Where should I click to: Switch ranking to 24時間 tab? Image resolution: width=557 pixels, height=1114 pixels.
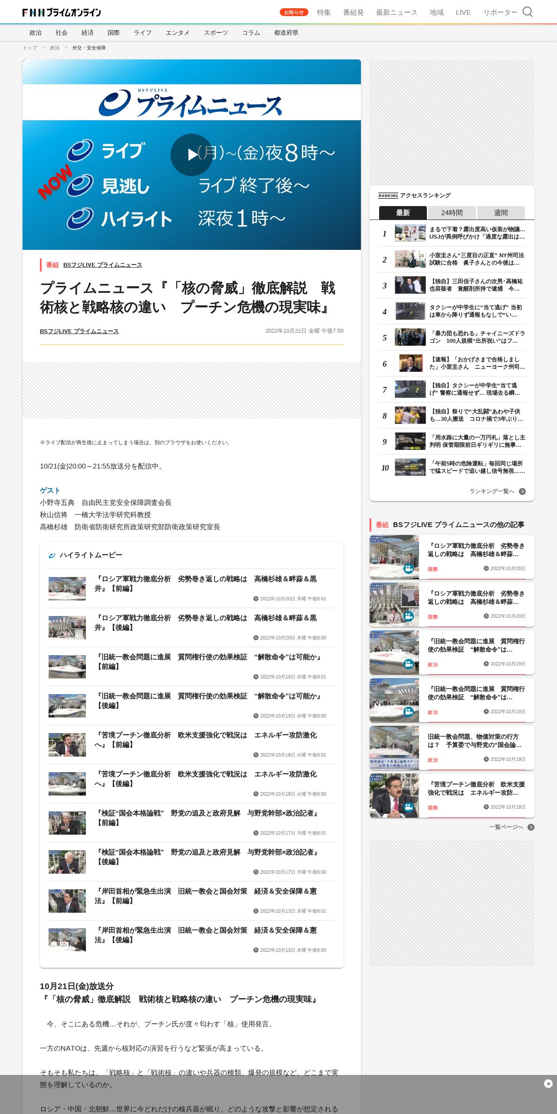tap(452, 213)
